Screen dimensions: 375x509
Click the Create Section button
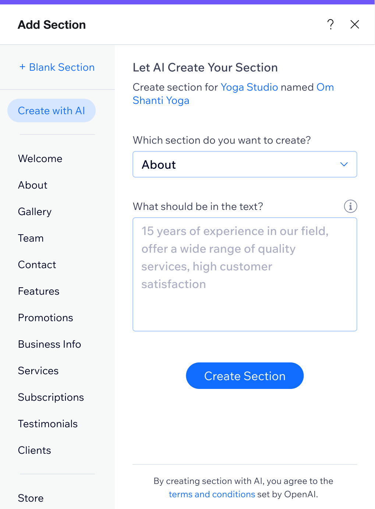245,376
